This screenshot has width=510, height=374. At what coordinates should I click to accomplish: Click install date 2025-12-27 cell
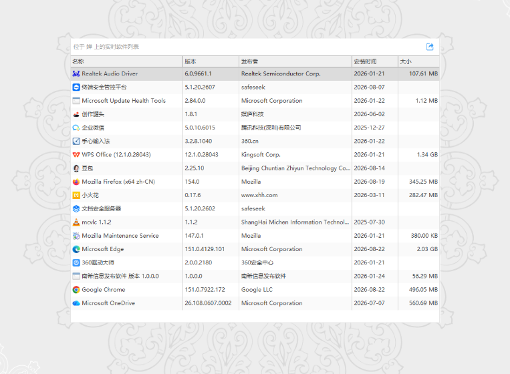point(369,128)
